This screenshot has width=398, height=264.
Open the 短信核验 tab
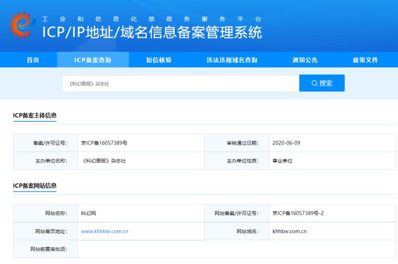pyautogui.click(x=159, y=60)
